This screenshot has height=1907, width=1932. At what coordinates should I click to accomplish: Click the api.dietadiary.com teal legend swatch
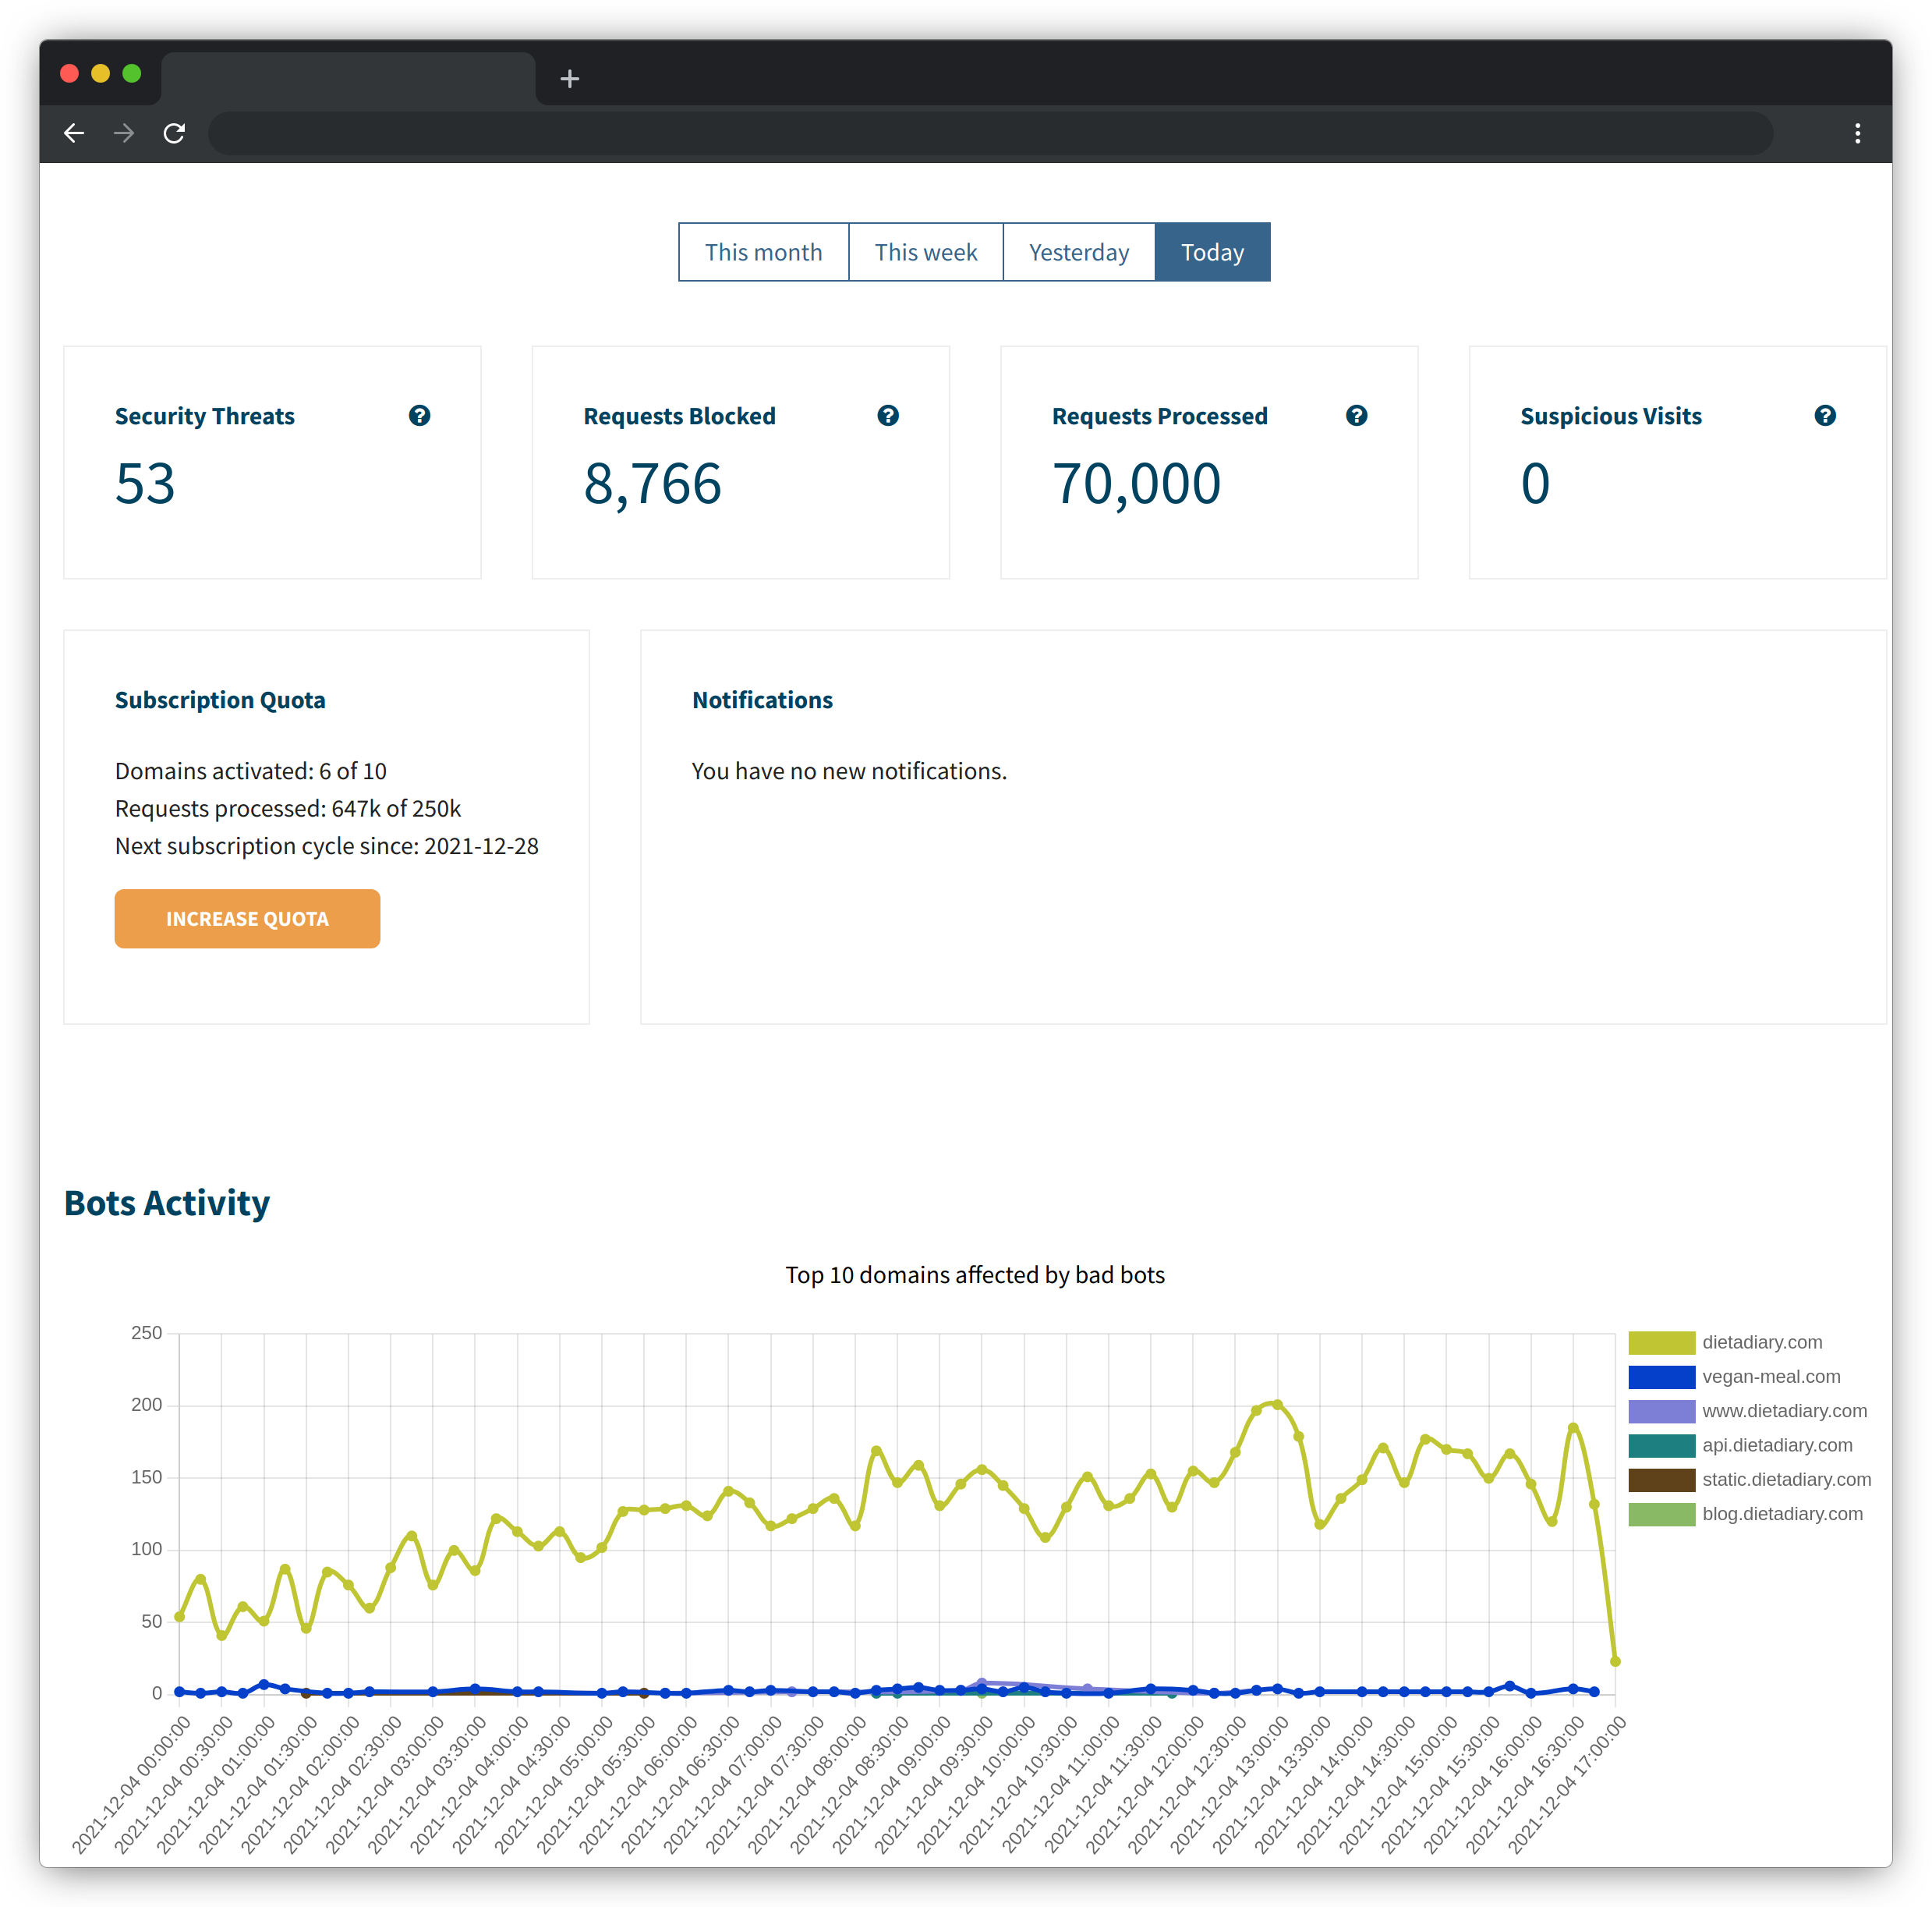click(x=1661, y=1444)
